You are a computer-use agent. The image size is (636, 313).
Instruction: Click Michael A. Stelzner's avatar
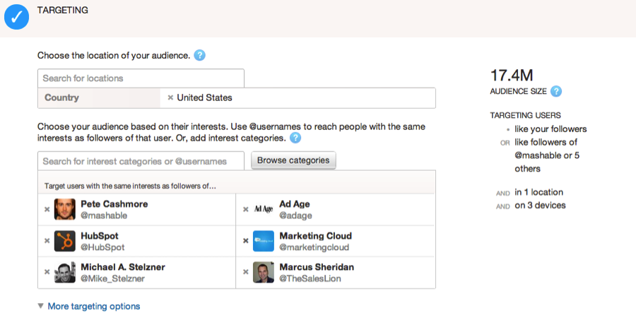tap(65, 272)
